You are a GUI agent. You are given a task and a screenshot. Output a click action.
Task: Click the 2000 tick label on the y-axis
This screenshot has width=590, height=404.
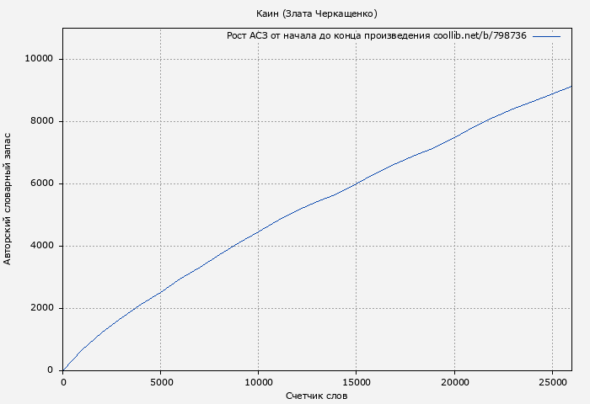coord(42,308)
